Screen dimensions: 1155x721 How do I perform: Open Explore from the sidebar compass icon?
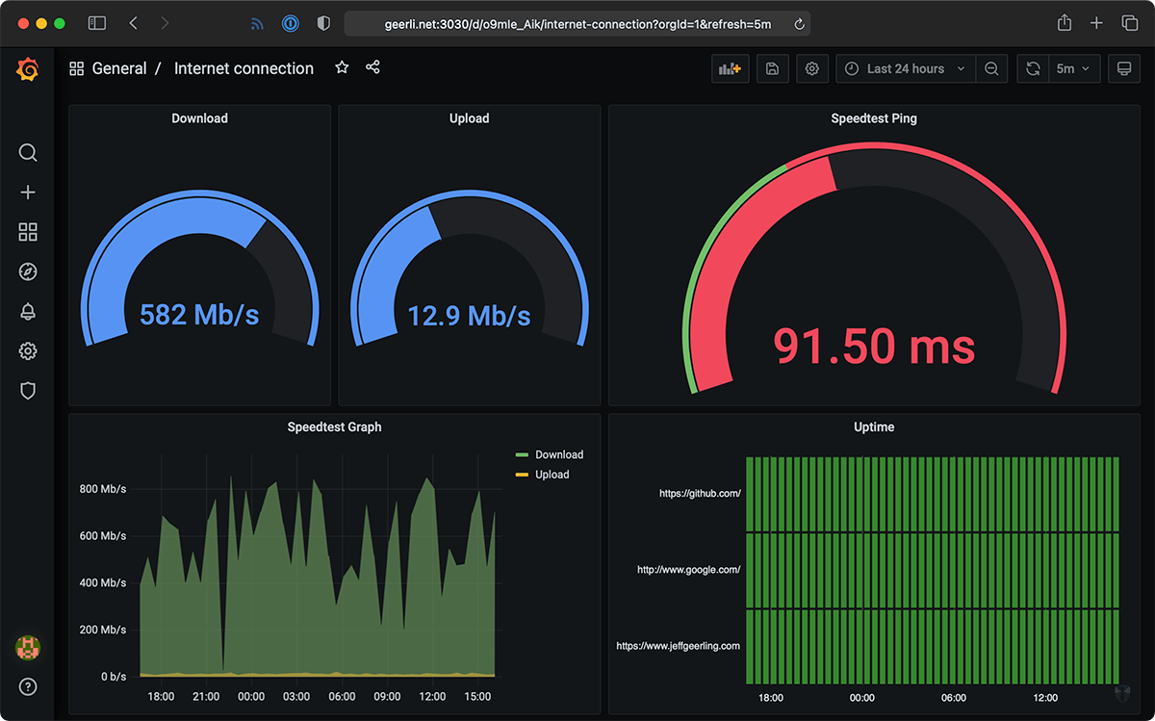click(28, 271)
